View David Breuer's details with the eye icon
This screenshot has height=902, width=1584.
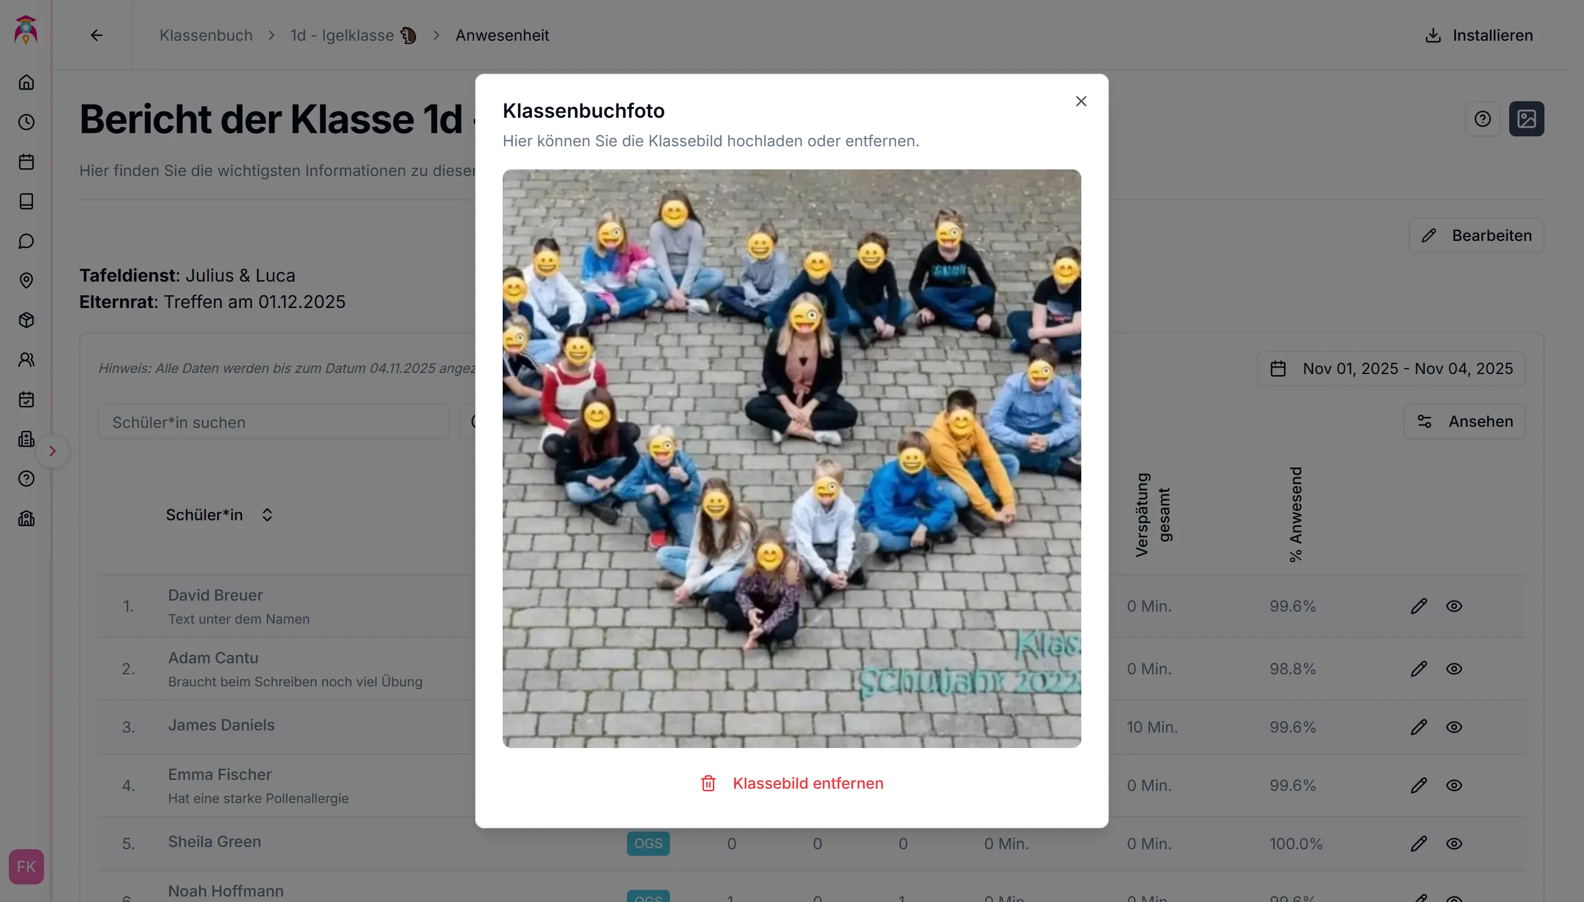(1454, 606)
